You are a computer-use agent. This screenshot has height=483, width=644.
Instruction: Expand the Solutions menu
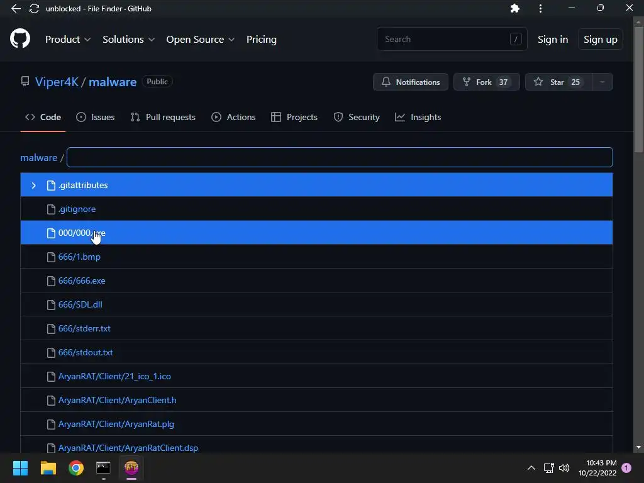pos(128,40)
